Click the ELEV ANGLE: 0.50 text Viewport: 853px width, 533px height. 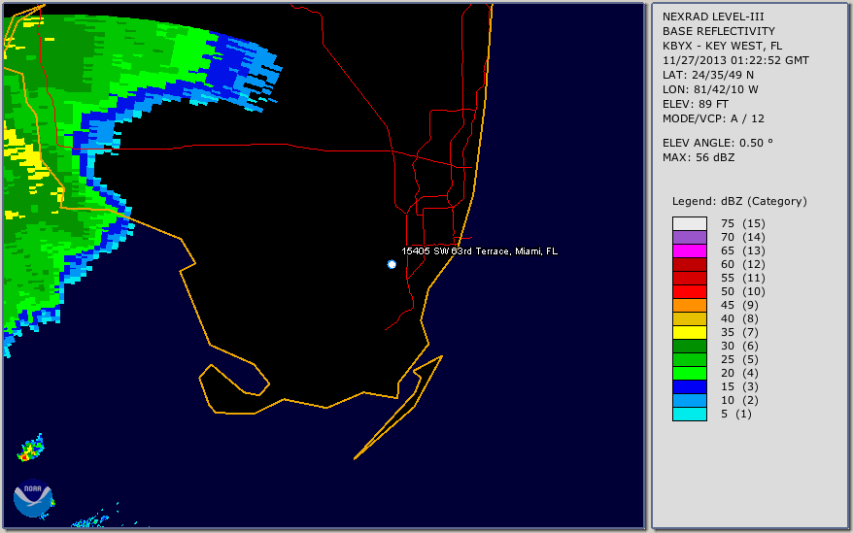[718, 143]
